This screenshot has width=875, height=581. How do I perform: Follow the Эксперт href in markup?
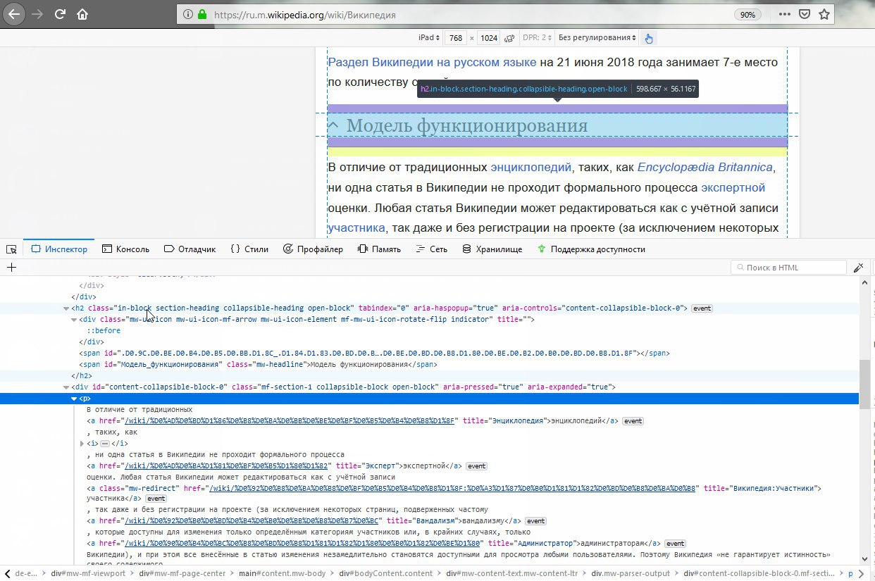pos(227,466)
